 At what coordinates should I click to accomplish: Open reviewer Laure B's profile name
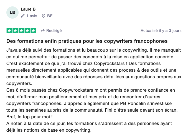(x=28, y=9)
